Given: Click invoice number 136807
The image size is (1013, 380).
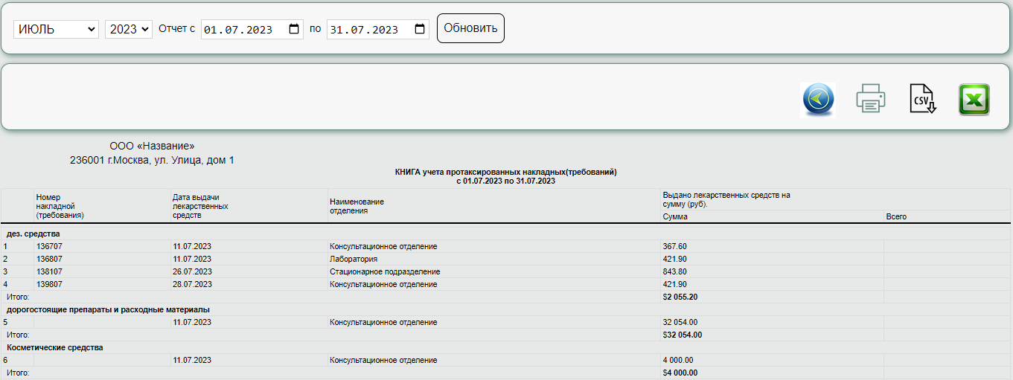Looking at the screenshot, I should [50, 259].
